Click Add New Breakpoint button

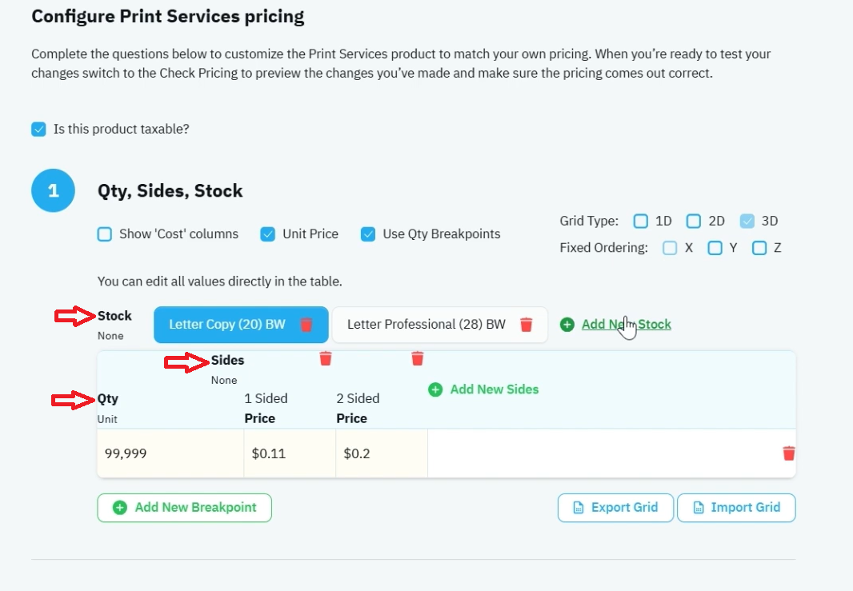184,508
